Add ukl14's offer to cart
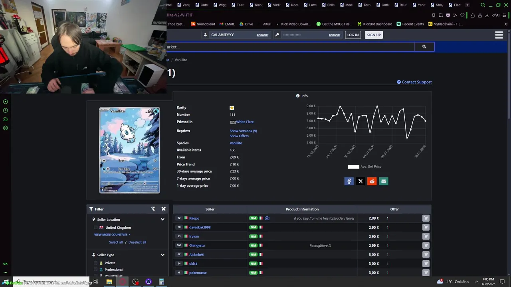 426,263
